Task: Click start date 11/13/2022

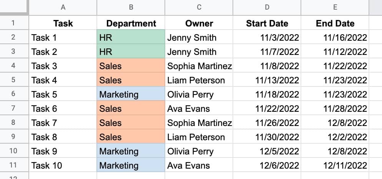Action: [x=267, y=80]
